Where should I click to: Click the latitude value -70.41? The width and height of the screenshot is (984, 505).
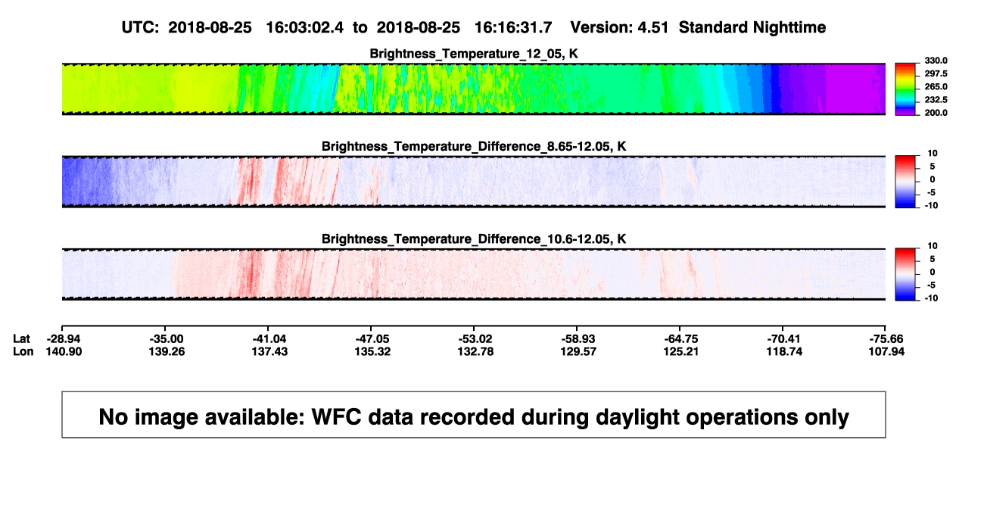click(783, 338)
